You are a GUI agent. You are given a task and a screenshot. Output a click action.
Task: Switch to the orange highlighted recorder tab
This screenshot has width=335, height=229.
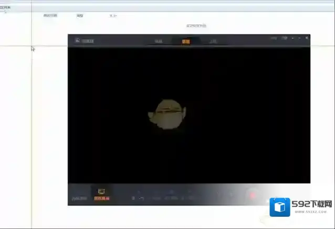(186, 40)
